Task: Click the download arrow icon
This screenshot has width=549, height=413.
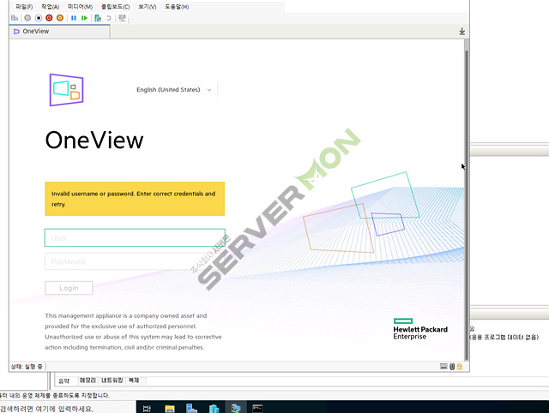Action: coord(462,32)
